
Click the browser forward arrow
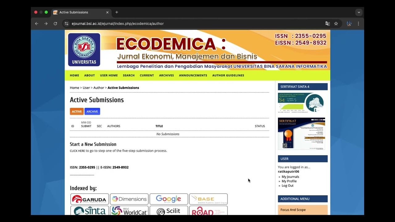click(46, 23)
